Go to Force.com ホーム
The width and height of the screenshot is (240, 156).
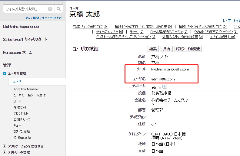17,53
